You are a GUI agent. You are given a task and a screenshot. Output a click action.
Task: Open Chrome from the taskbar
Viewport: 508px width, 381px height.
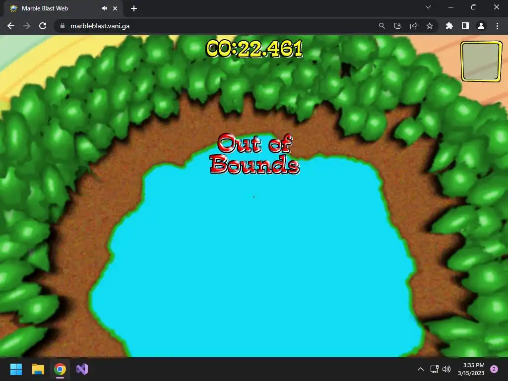click(x=60, y=369)
